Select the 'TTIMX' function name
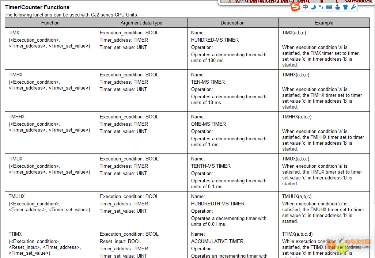 click(15, 234)
